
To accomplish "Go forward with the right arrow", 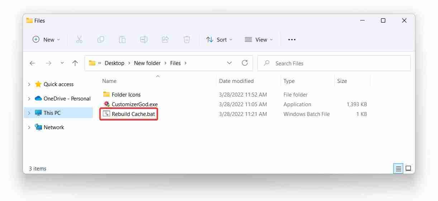I will tap(48, 63).
